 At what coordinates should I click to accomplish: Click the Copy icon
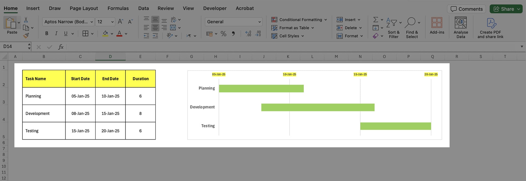(x=26, y=28)
